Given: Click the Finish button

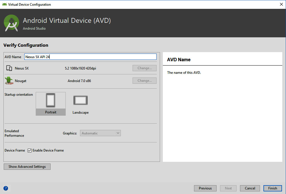Looking at the screenshot, I should (x=273, y=188).
